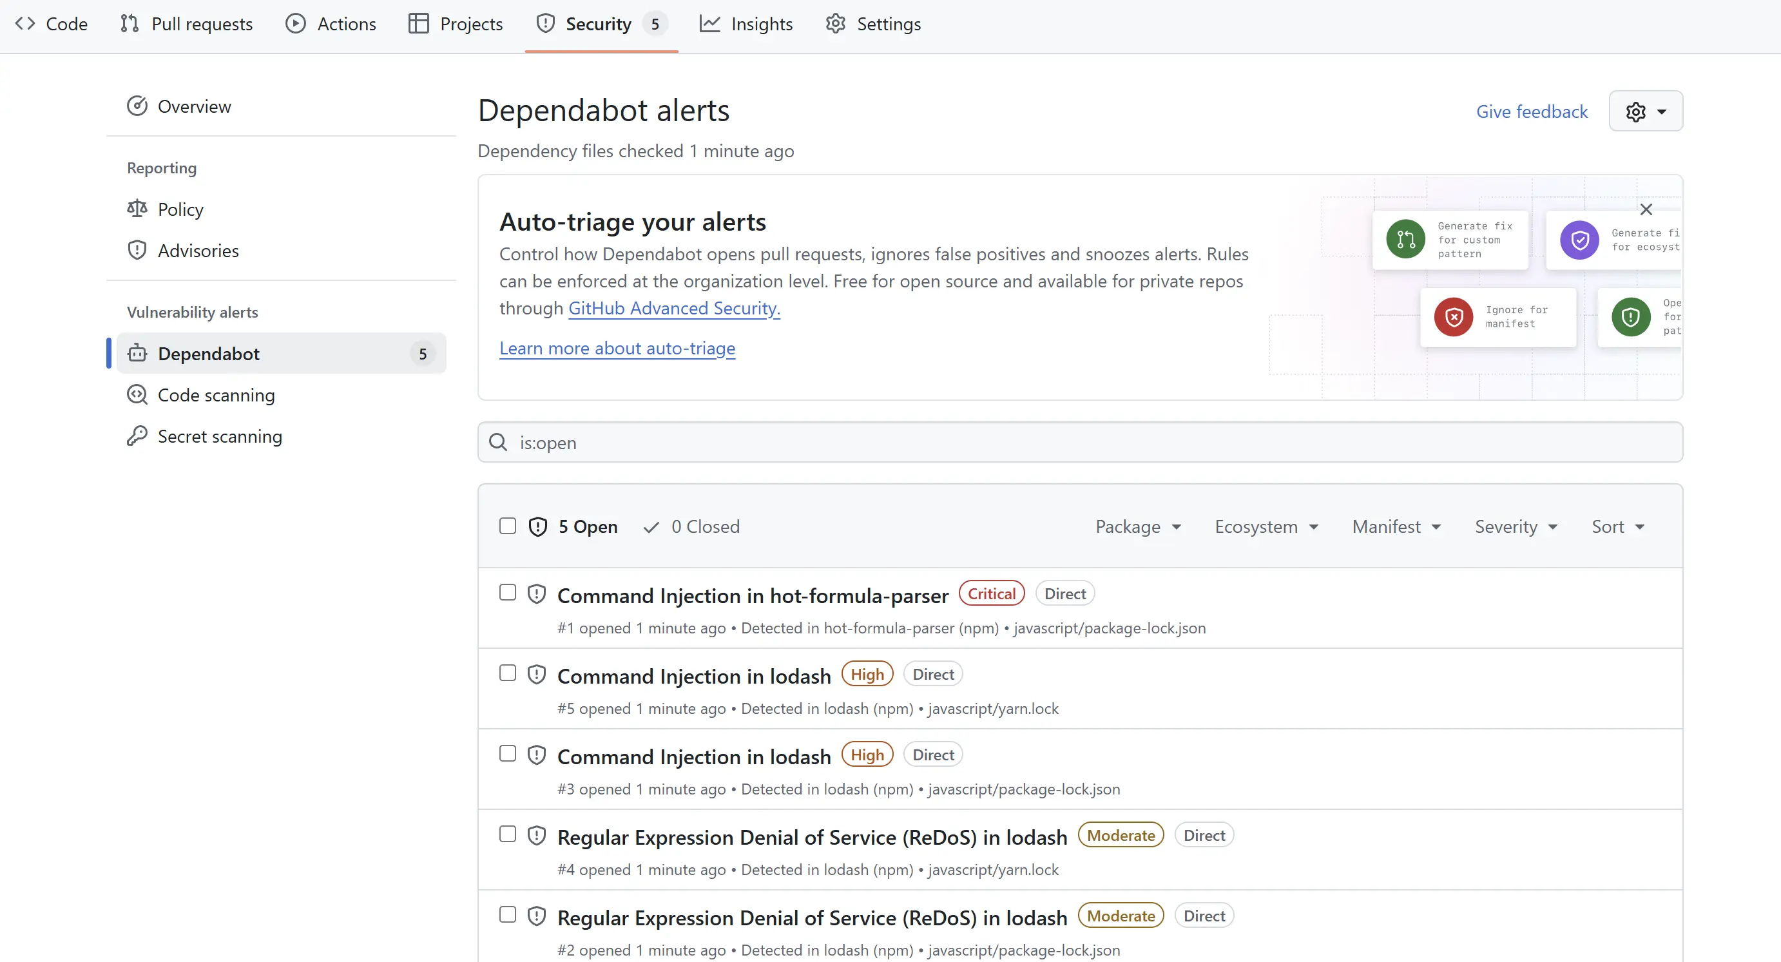This screenshot has width=1781, height=962.
Task: Check alert #5 lodash yarn.lock checkbox
Action: [x=508, y=673]
